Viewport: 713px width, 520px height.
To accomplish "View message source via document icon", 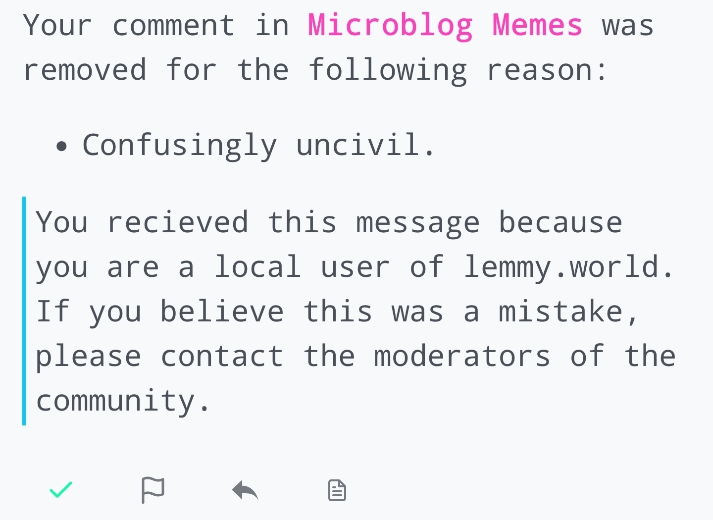I will [337, 490].
